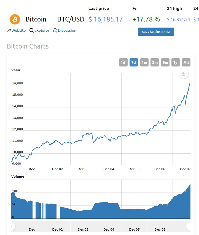Show the 3m chart view
This screenshot has width=199, height=235.
(155, 62)
